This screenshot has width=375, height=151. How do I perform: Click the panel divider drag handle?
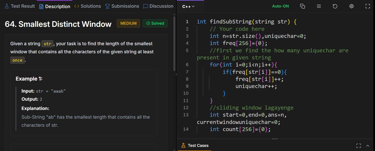click(177, 74)
